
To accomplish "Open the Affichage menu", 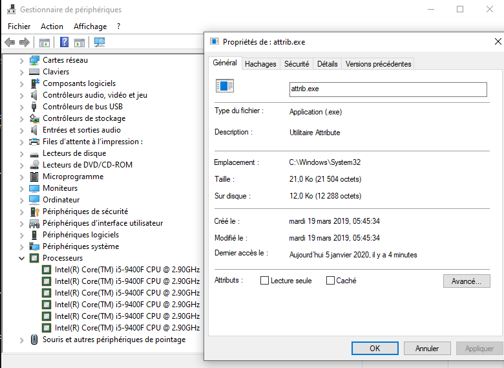I will click(90, 27).
